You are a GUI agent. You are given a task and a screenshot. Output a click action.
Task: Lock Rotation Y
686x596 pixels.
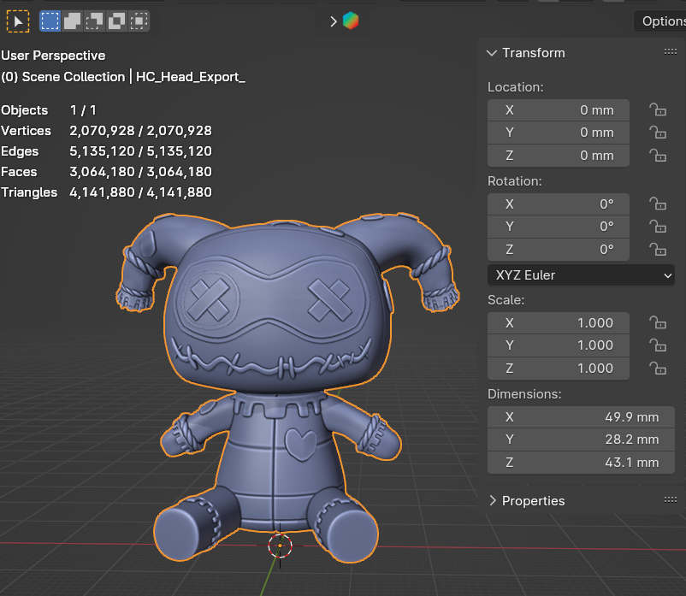pos(658,226)
